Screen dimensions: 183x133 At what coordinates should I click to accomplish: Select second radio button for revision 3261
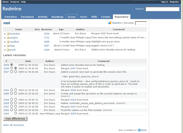[16, 110]
